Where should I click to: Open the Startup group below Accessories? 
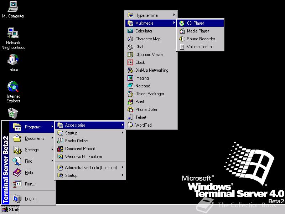point(90,133)
